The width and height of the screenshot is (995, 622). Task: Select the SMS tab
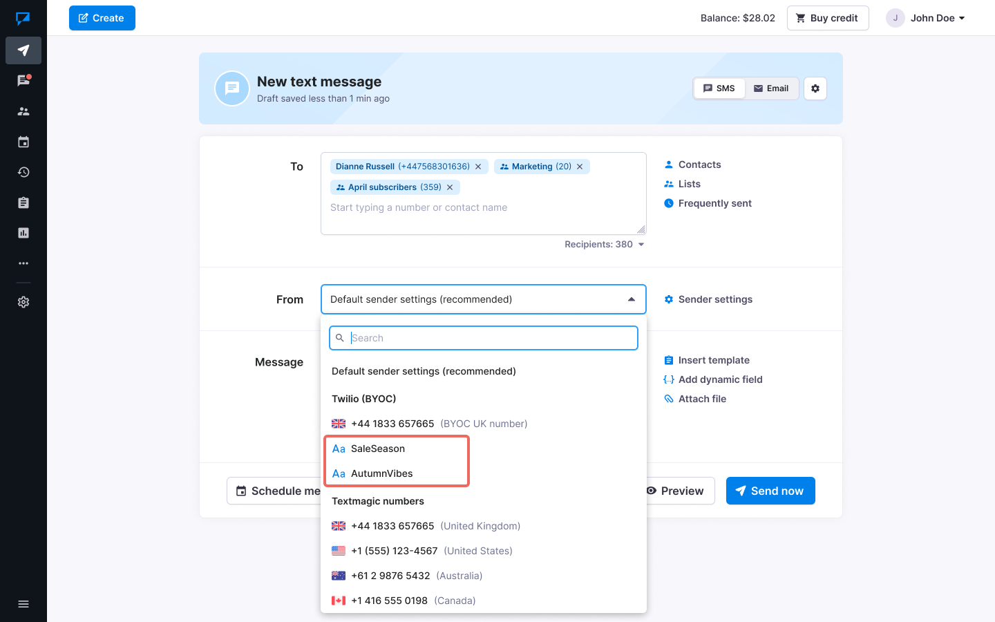(719, 88)
